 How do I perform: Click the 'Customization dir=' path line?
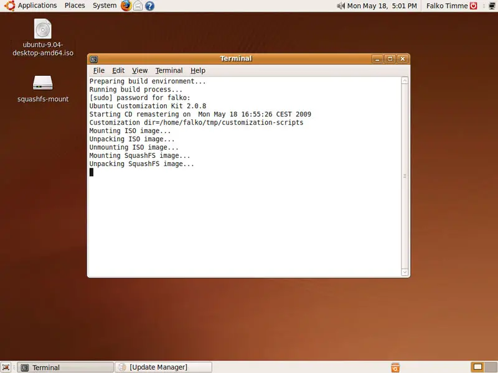tap(196, 122)
